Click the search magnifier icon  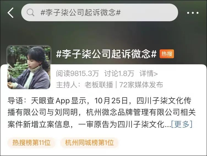(30, 13)
